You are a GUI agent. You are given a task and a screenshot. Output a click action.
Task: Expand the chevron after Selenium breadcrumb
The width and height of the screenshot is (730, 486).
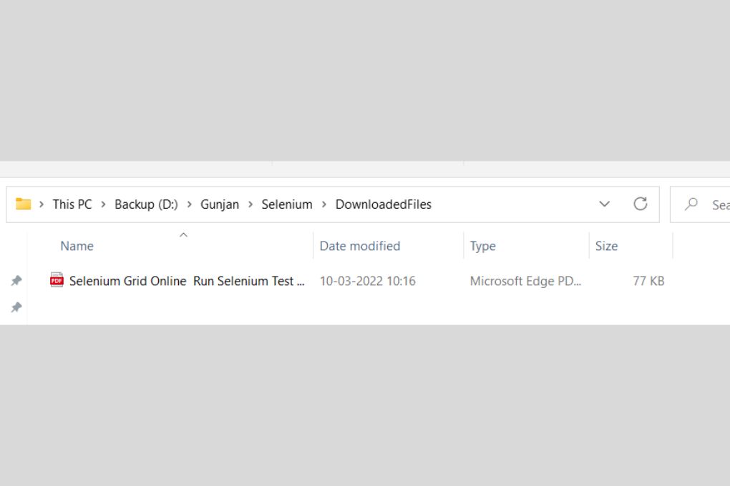tap(324, 204)
